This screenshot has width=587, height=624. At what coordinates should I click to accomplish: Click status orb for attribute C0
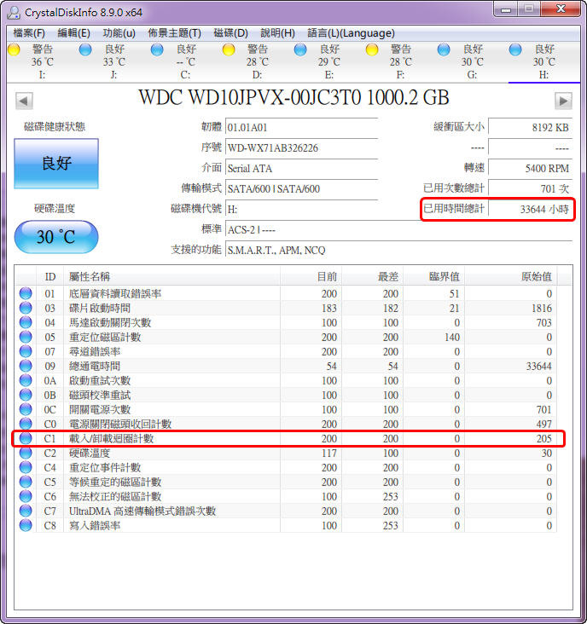[x=26, y=424]
